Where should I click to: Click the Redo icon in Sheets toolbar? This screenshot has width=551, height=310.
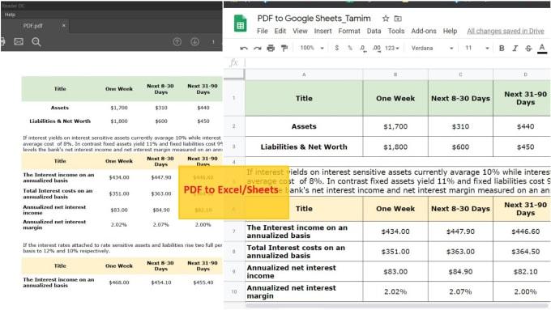coord(257,49)
